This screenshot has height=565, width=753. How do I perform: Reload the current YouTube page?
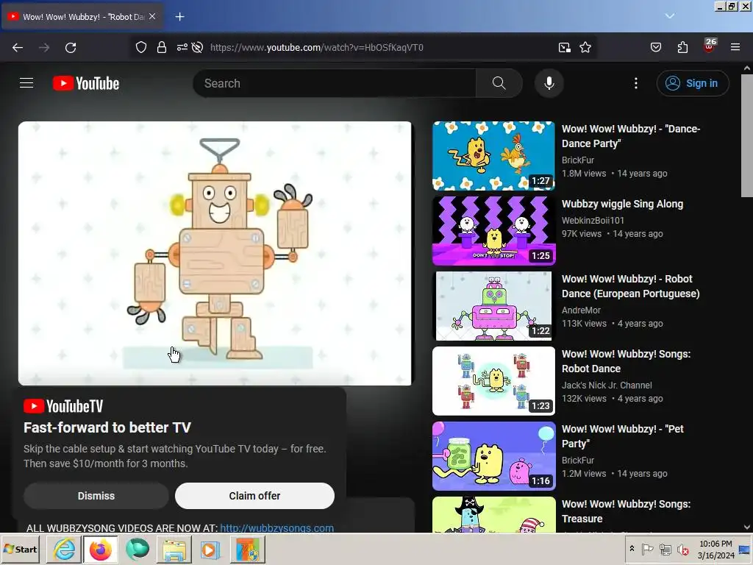click(71, 48)
